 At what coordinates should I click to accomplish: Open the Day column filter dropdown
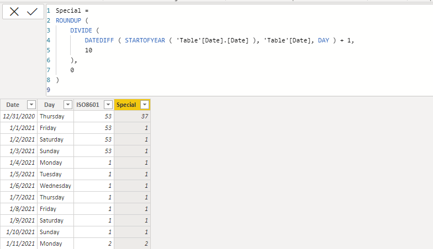point(67,105)
